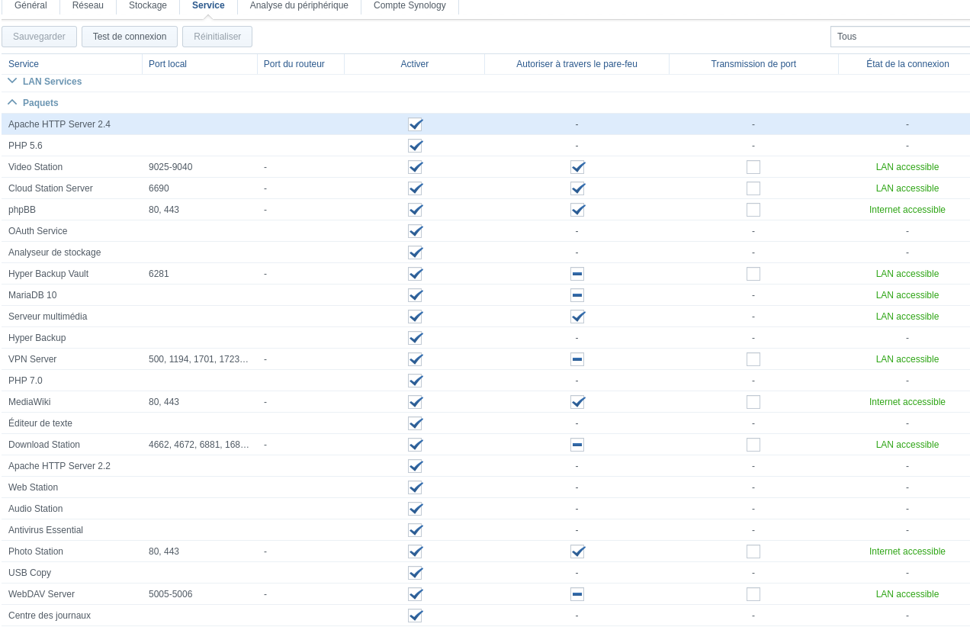Image resolution: width=970 pixels, height=627 pixels.
Task: Click the Sauvegarder button
Action: point(39,37)
